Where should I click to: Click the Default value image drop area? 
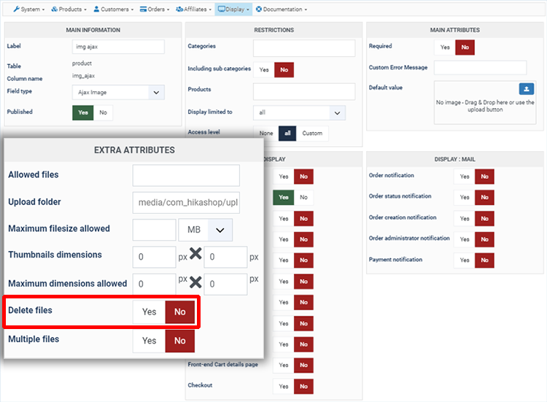click(x=485, y=103)
